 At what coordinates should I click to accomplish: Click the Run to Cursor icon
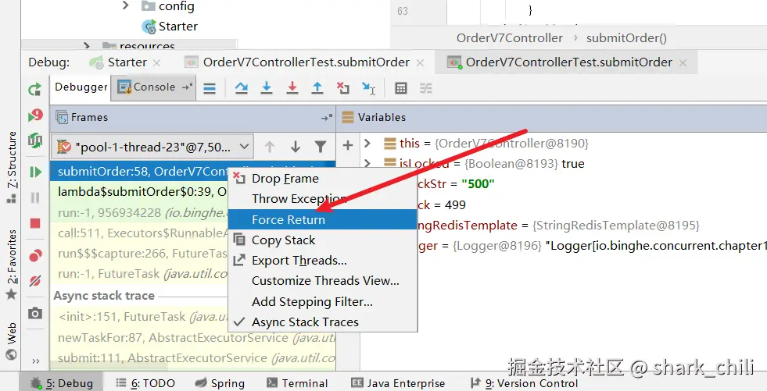[x=368, y=88]
